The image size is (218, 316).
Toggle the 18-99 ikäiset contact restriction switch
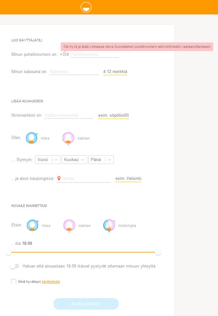(x=14, y=266)
